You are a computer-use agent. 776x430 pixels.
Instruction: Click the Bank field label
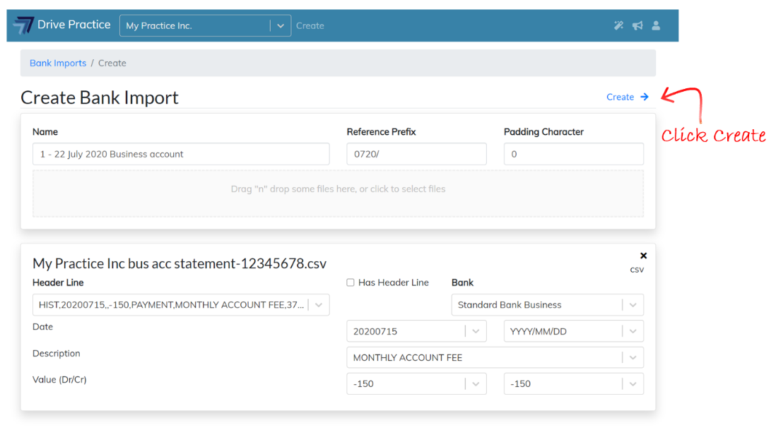(x=463, y=282)
